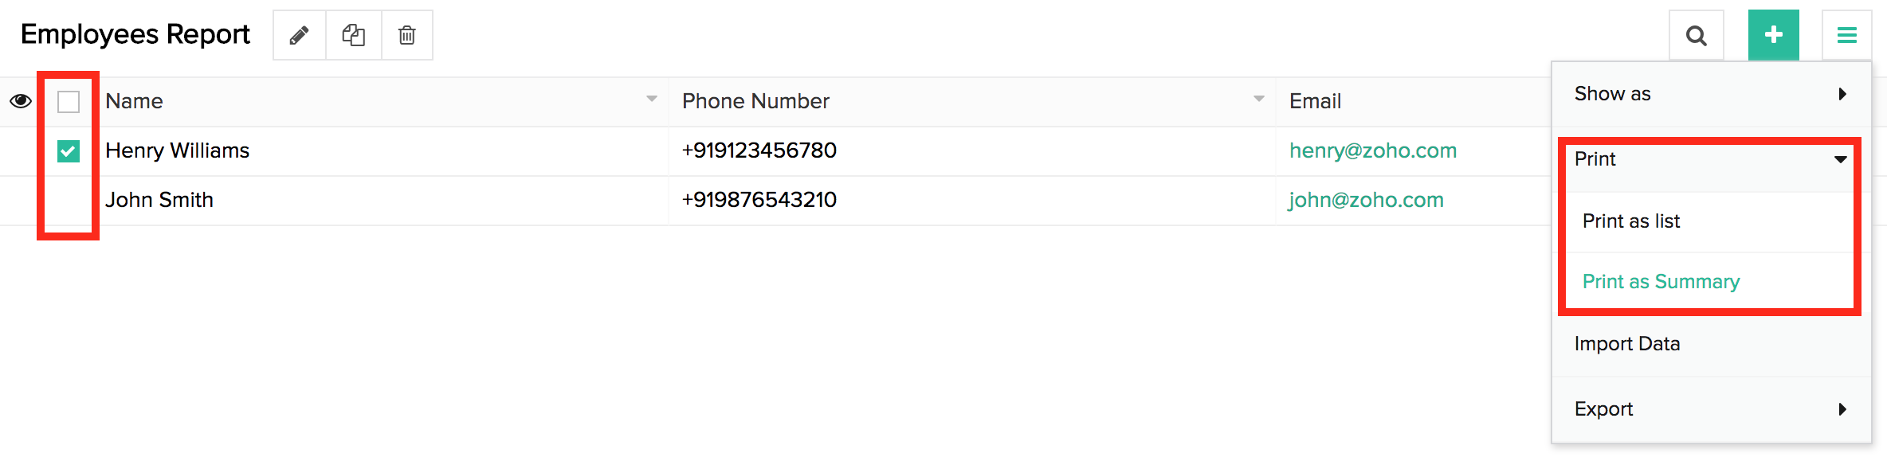The image size is (1887, 465).
Task: Expand the Export submenu
Action: pyautogui.click(x=1710, y=409)
